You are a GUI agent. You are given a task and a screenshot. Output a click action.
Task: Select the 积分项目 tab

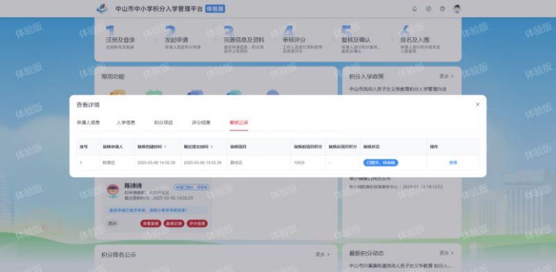pos(163,123)
